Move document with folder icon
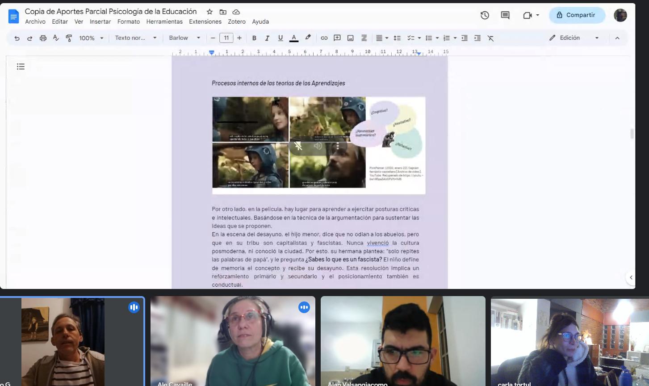649x386 pixels. pos(223,12)
